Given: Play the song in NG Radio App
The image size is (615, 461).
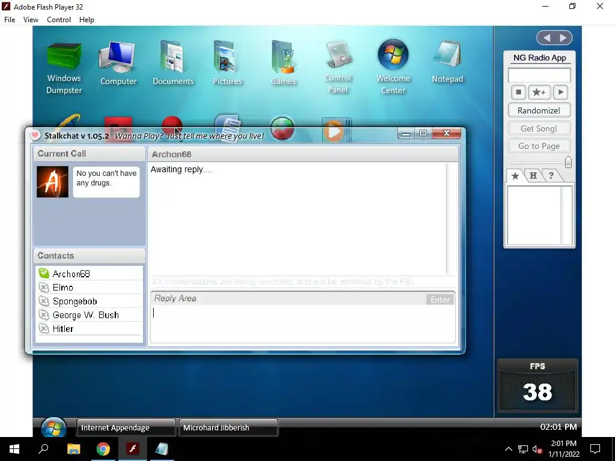Looking at the screenshot, I should click(x=560, y=92).
